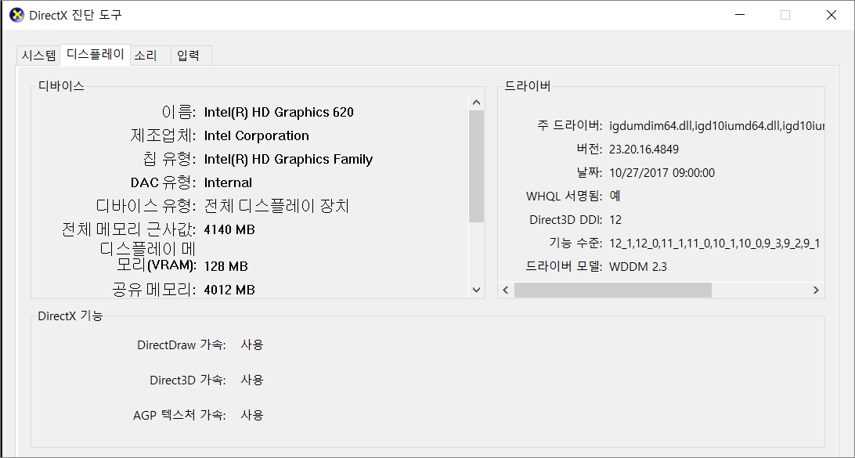855x458 pixels.
Task: Click the DAC 유형: label
Action: 163,182
